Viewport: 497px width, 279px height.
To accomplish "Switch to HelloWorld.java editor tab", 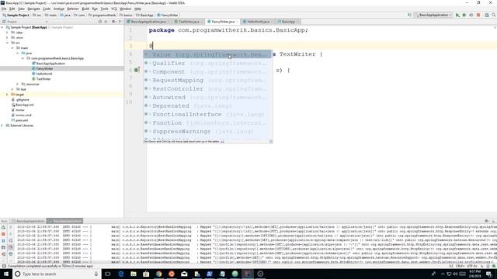I will point(258,22).
